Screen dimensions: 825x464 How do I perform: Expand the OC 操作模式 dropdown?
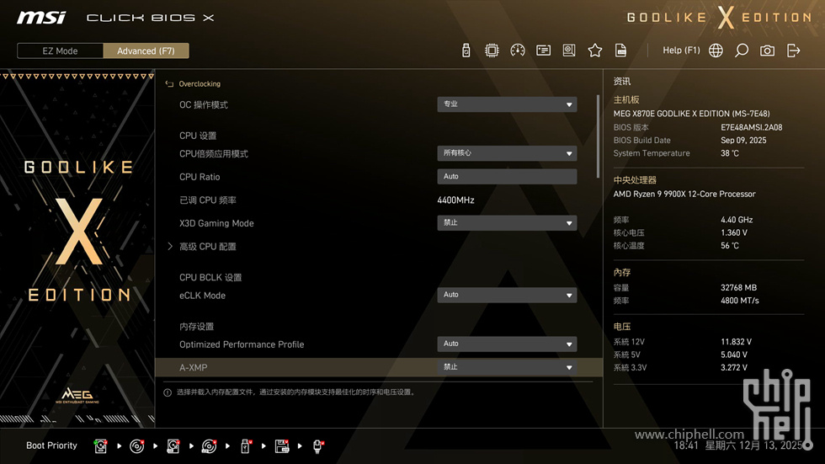click(507, 104)
